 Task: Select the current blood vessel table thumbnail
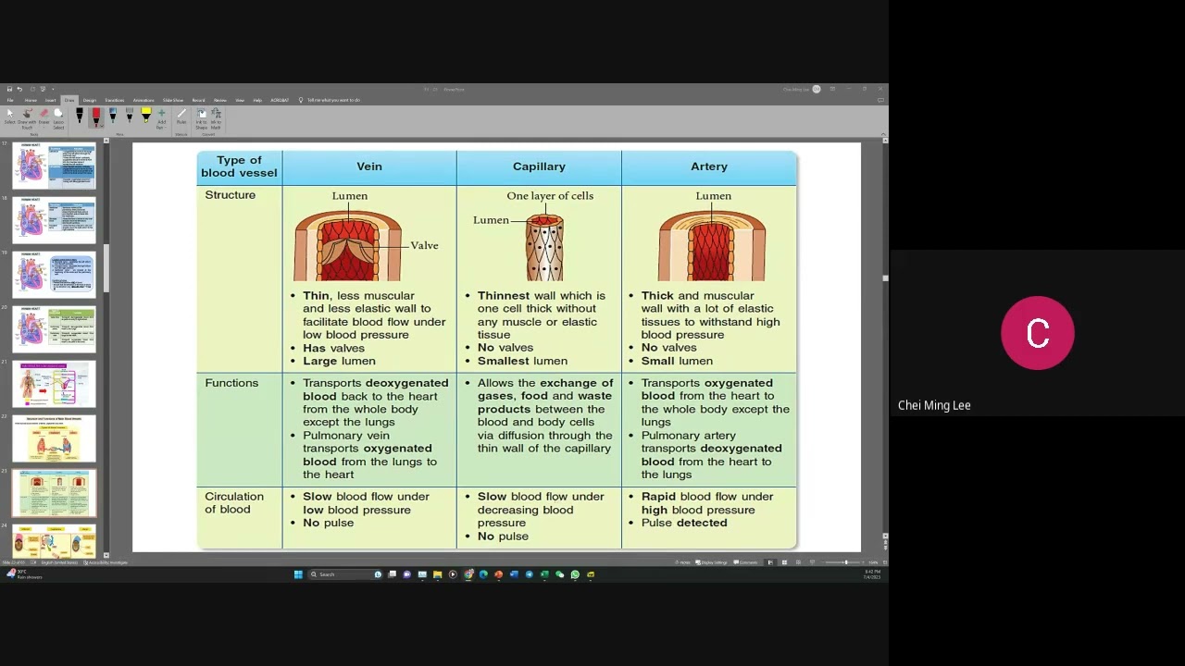54,493
